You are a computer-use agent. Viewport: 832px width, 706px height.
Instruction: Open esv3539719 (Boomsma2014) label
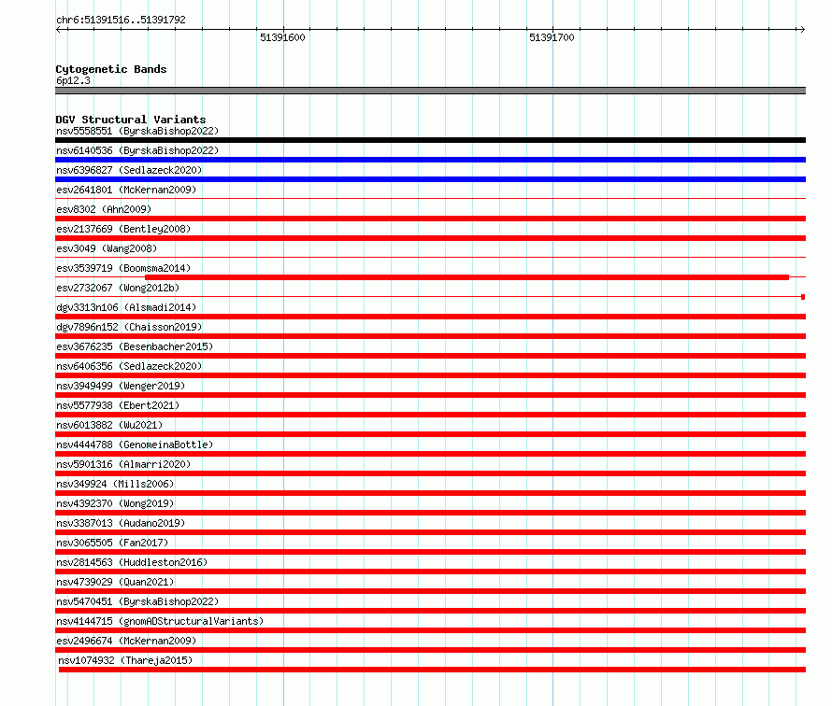point(123,268)
